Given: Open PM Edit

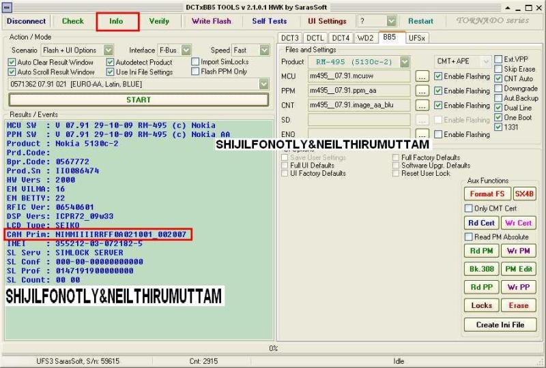Looking at the screenshot, I should 519,269.
